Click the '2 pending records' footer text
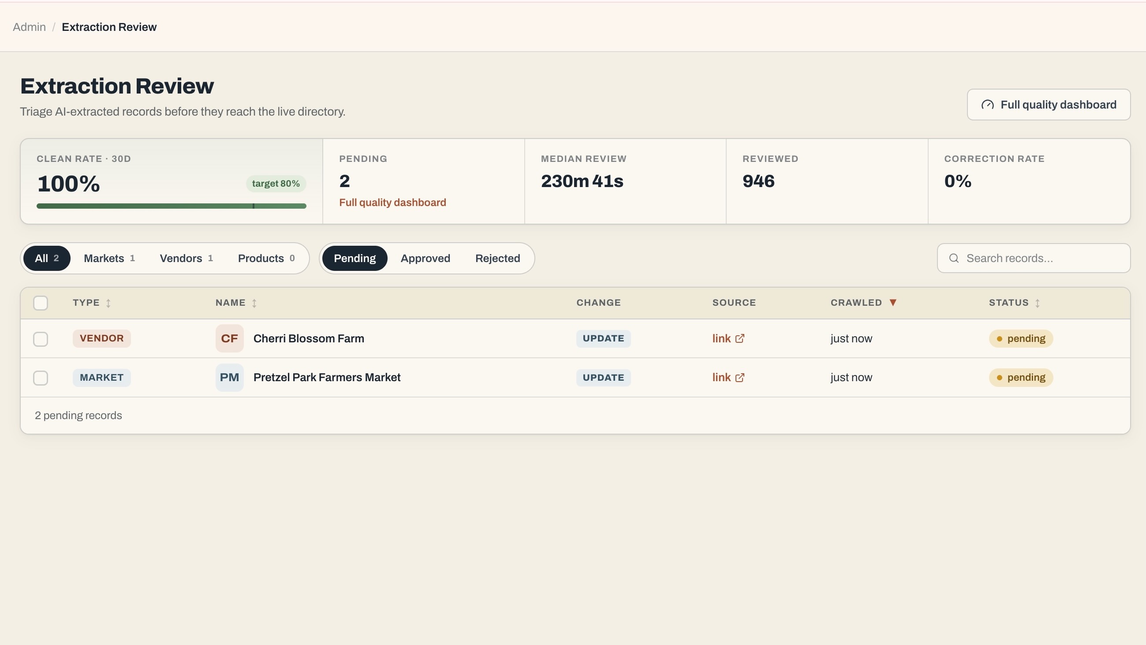The image size is (1146, 645). point(78,416)
